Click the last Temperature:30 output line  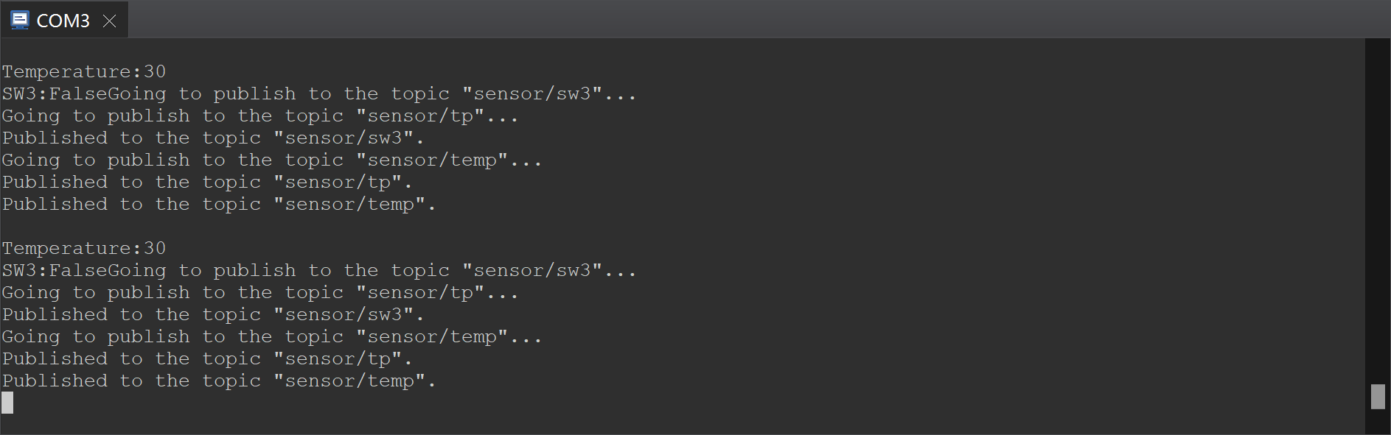84,248
